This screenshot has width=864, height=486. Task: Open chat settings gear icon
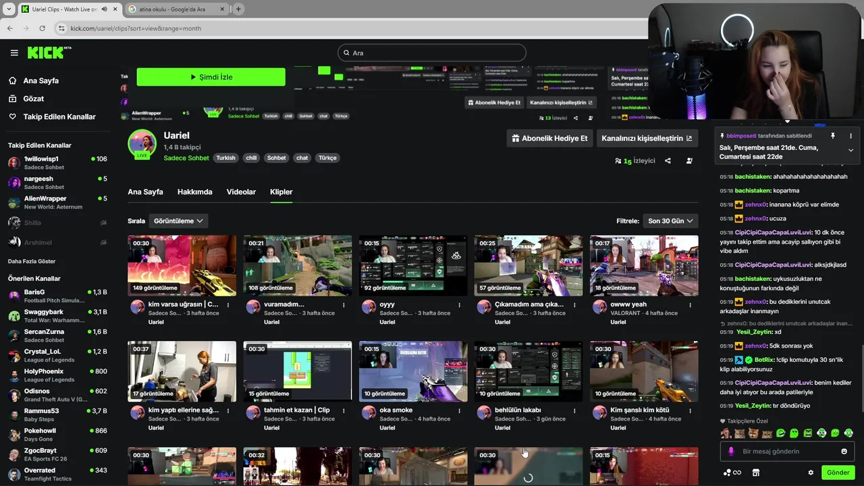click(811, 473)
